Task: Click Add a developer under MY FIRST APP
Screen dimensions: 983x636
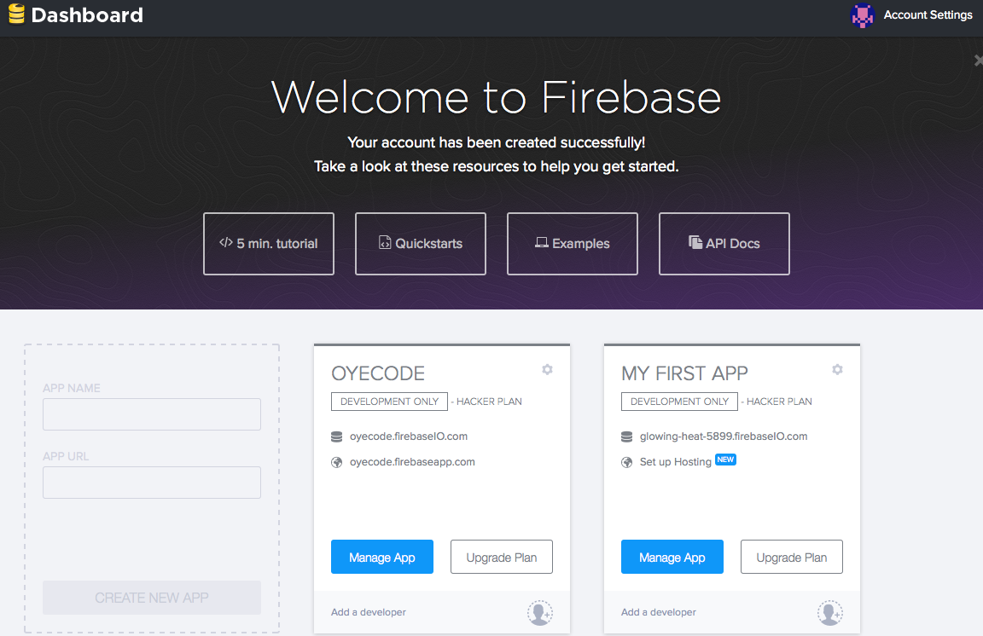Action: pos(659,612)
